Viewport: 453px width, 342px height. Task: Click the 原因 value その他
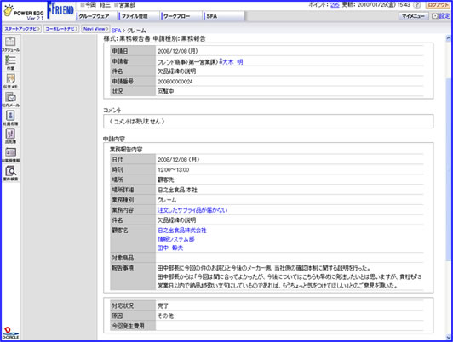165,316
